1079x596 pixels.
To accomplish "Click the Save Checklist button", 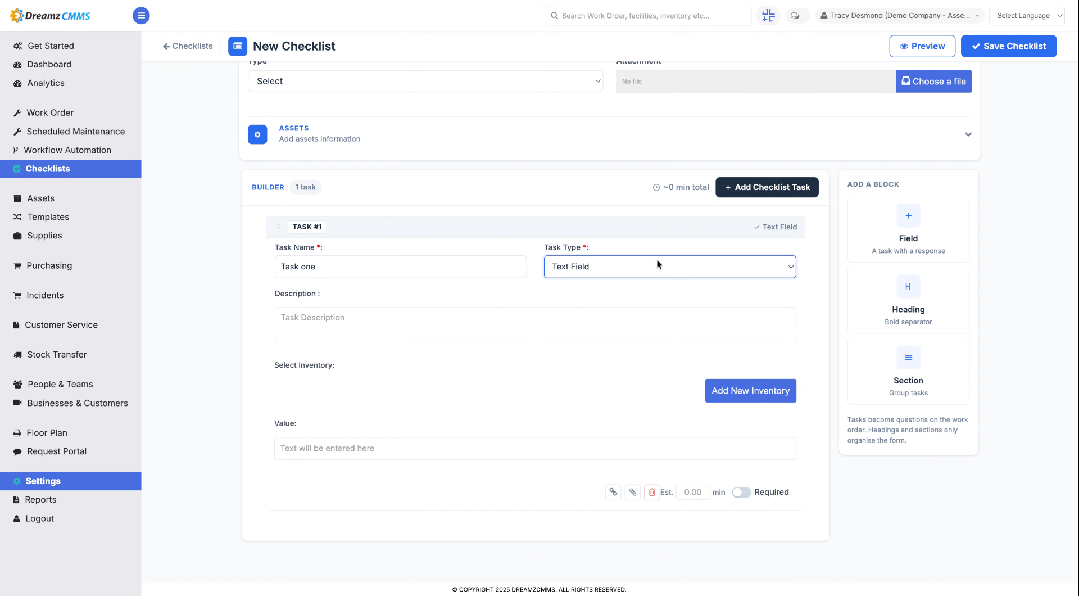I will point(1009,46).
